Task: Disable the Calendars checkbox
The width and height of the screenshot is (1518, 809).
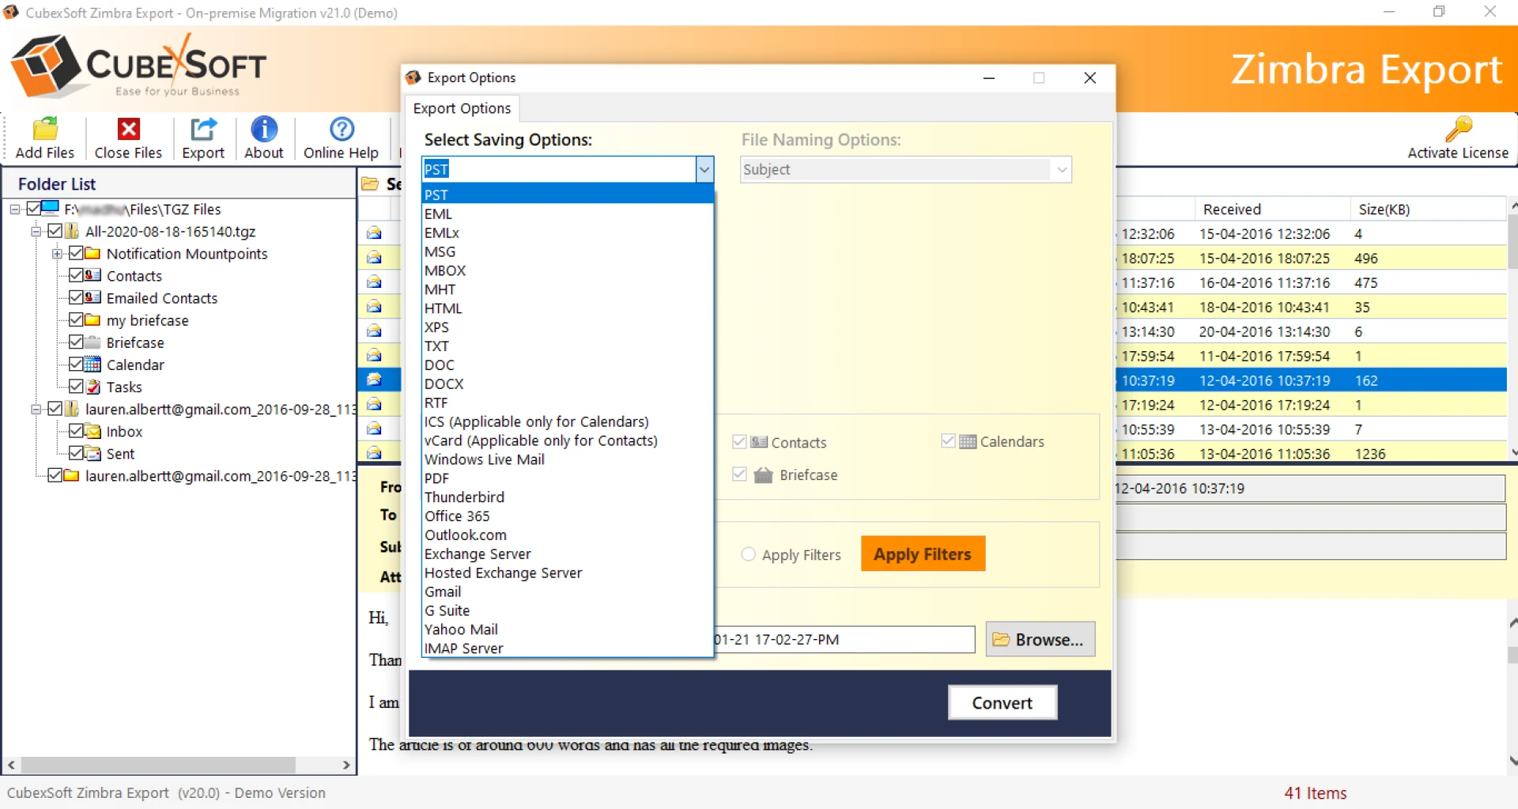Action: [x=948, y=440]
